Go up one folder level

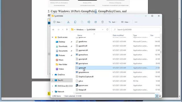[67, 29]
